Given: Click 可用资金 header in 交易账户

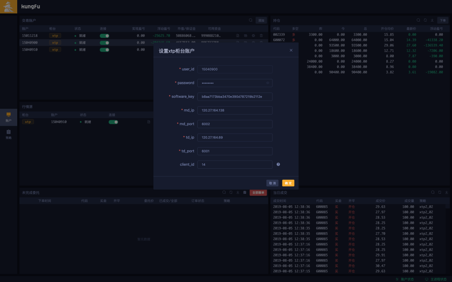Looking at the screenshot, I should 214,29.
